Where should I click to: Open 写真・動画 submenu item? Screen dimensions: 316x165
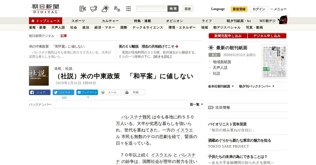[254, 27]
